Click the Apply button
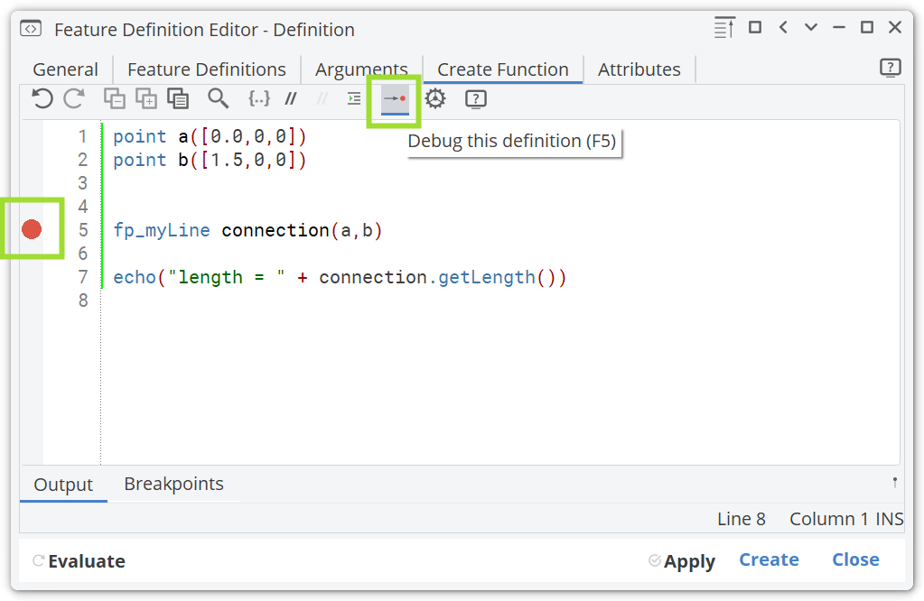The height and width of the screenshot is (601, 924). pyautogui.click(x=682, y=561)
